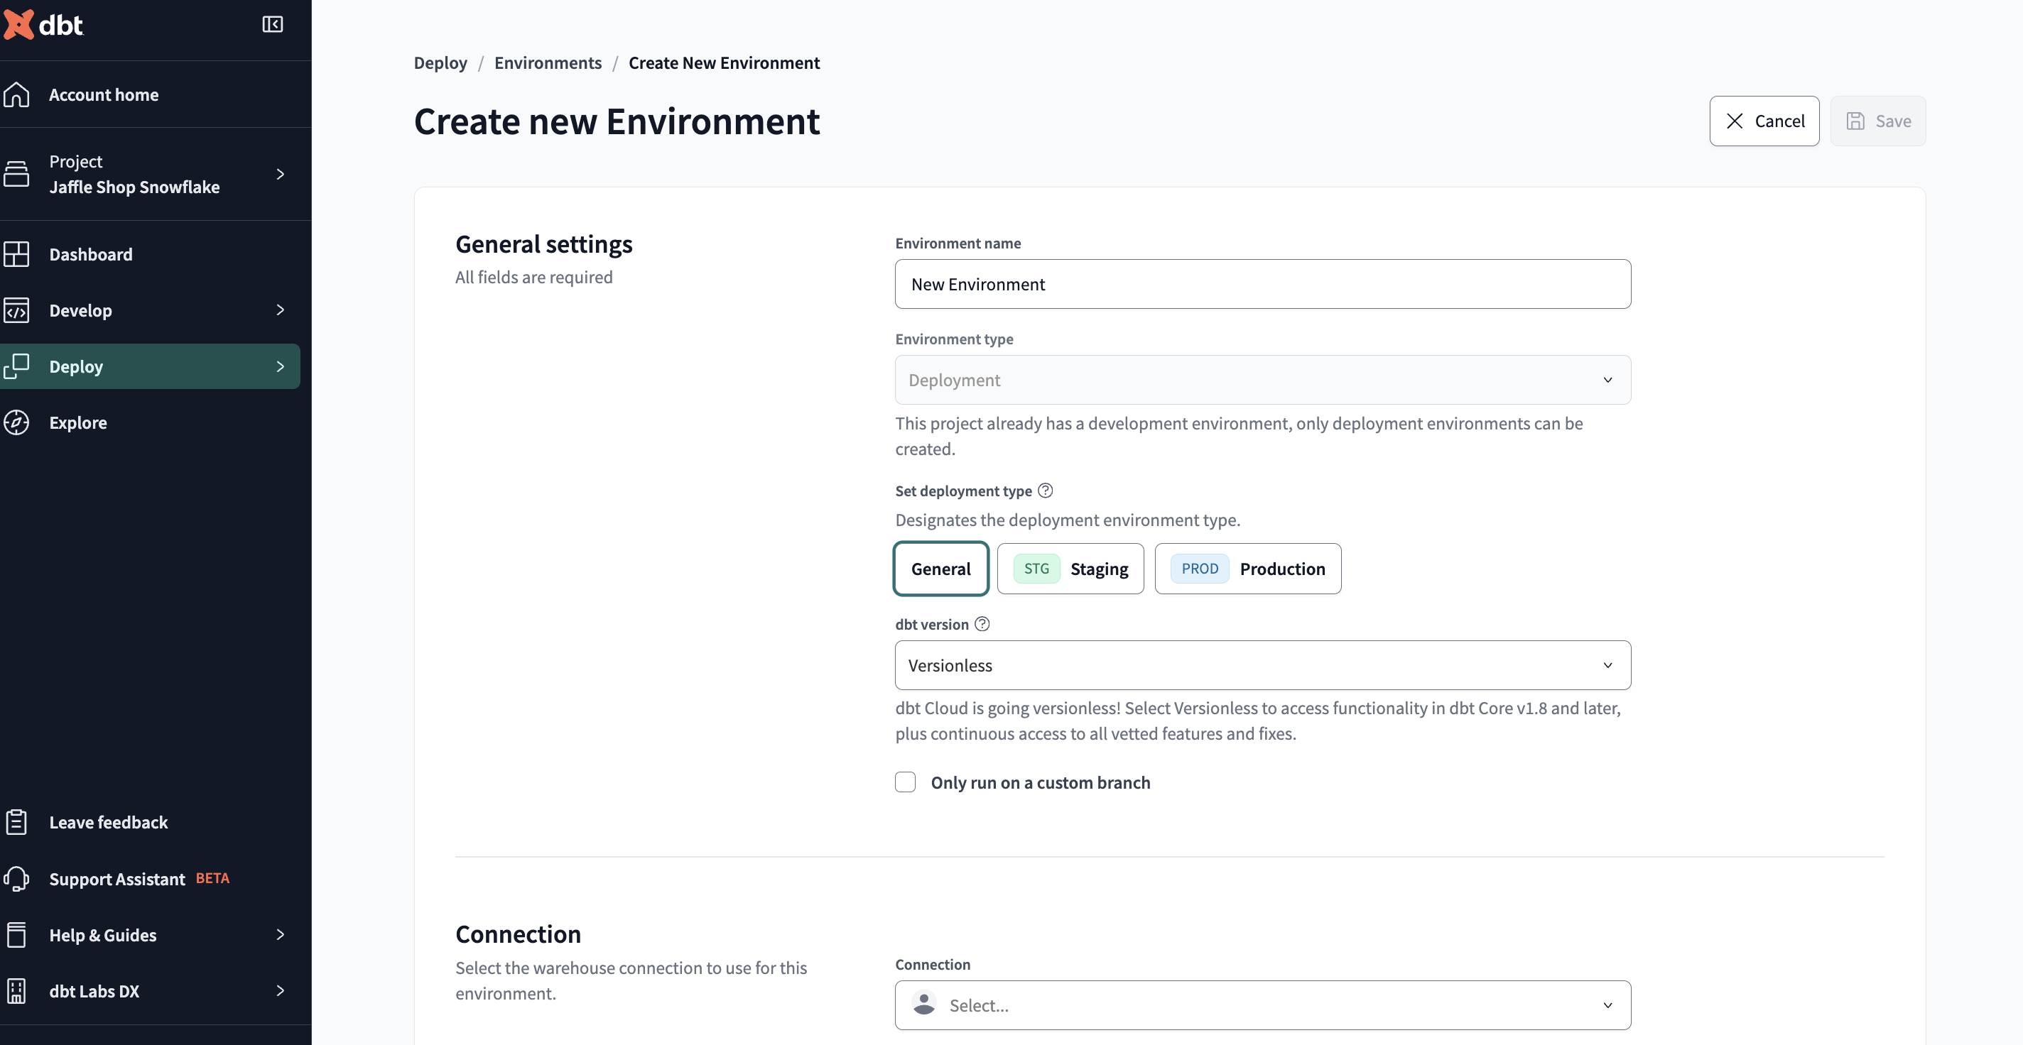Image resolution: width=2023 pixels, height=1045 pixels.
Task: Open the Dashboard
Action: point(90,253)
